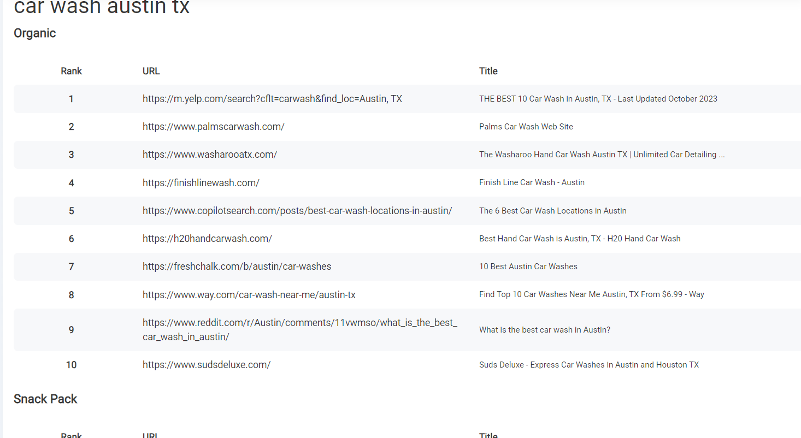Open the copilotsearch.com best car wash URL
801x438 pixels.
297,211
